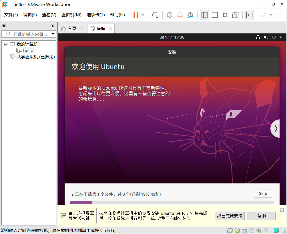
Task: Take a snapshot of this virtual machine
Action: [x=170, y=15]
